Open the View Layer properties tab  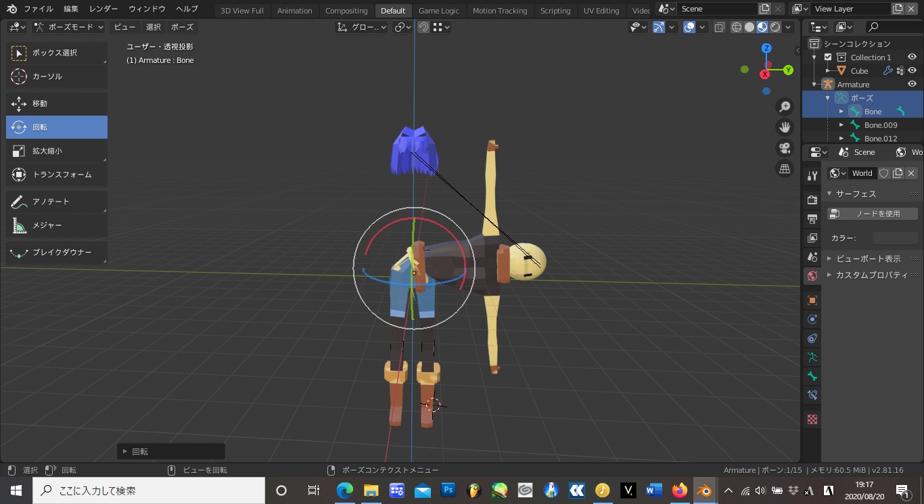click(812, 238)
